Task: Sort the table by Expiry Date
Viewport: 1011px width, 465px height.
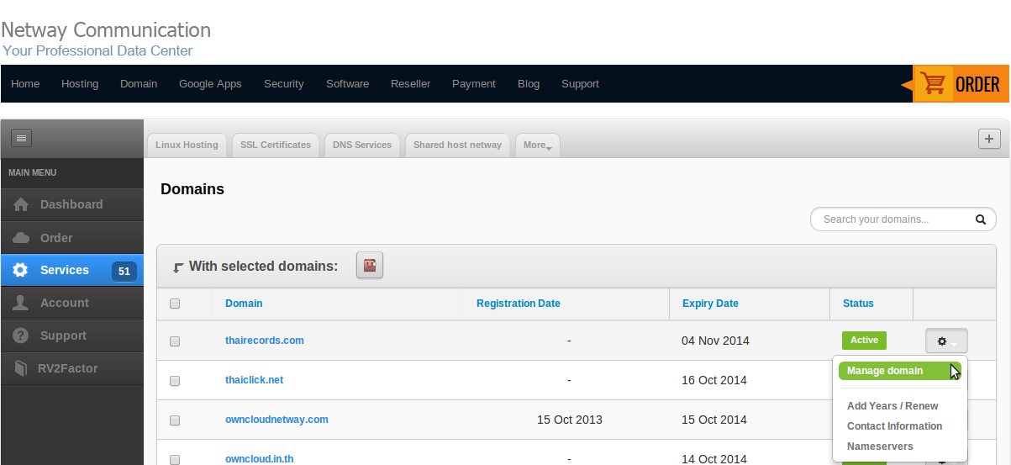Action: click(710, 304)
